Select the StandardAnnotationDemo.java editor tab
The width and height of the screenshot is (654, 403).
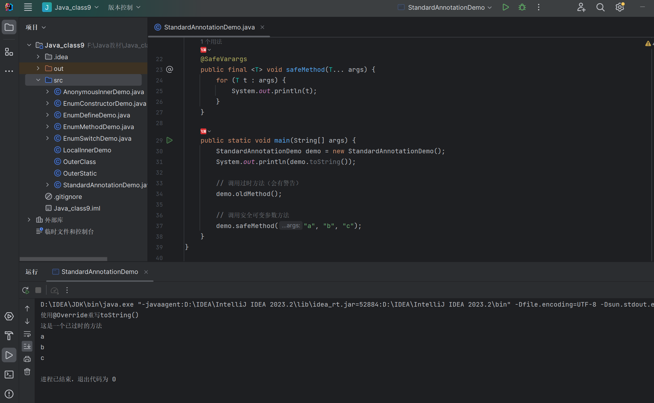tap(209, 27)
